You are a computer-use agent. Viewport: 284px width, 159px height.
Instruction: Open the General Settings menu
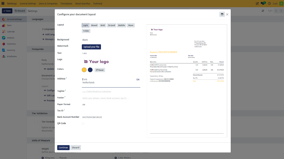(x=28, y=3)
